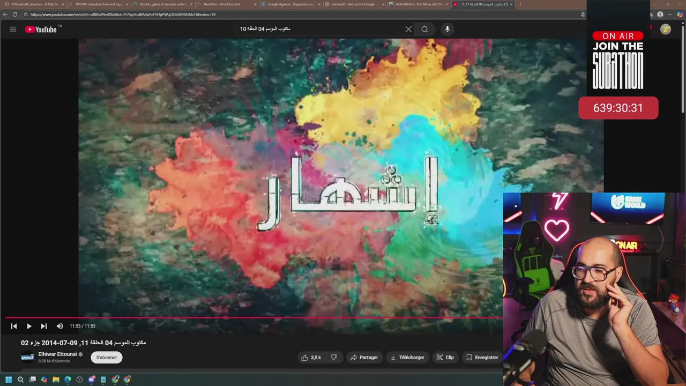The width and height of the screenshot is (686, 386).
Task: Open File Explorer from the taskbar
Action: point(56,380)
